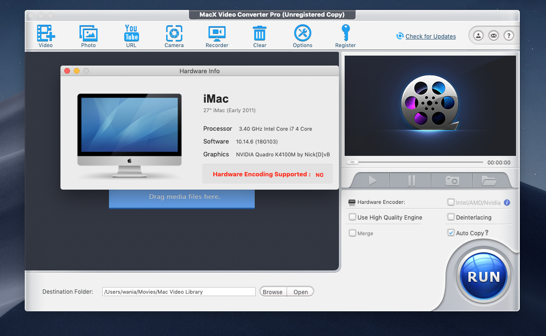The height and width of the screenshot is (336, 546).
Task: Click the MacX Video Converter Pro window title
Action: click(272, 15)
